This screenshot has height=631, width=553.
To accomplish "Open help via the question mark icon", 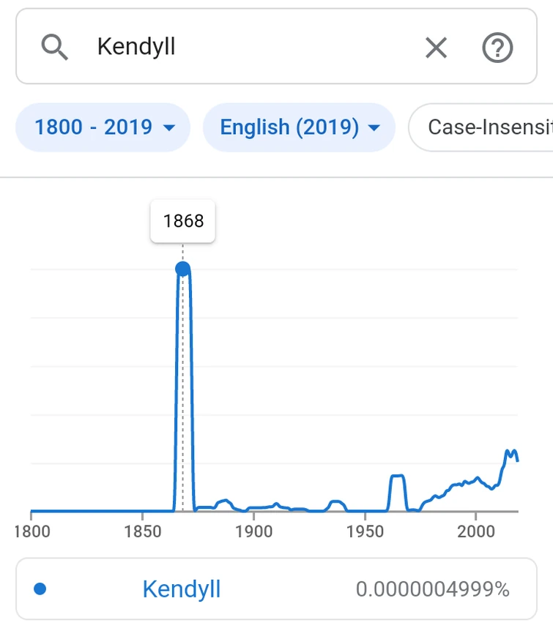I will point(497,48).
